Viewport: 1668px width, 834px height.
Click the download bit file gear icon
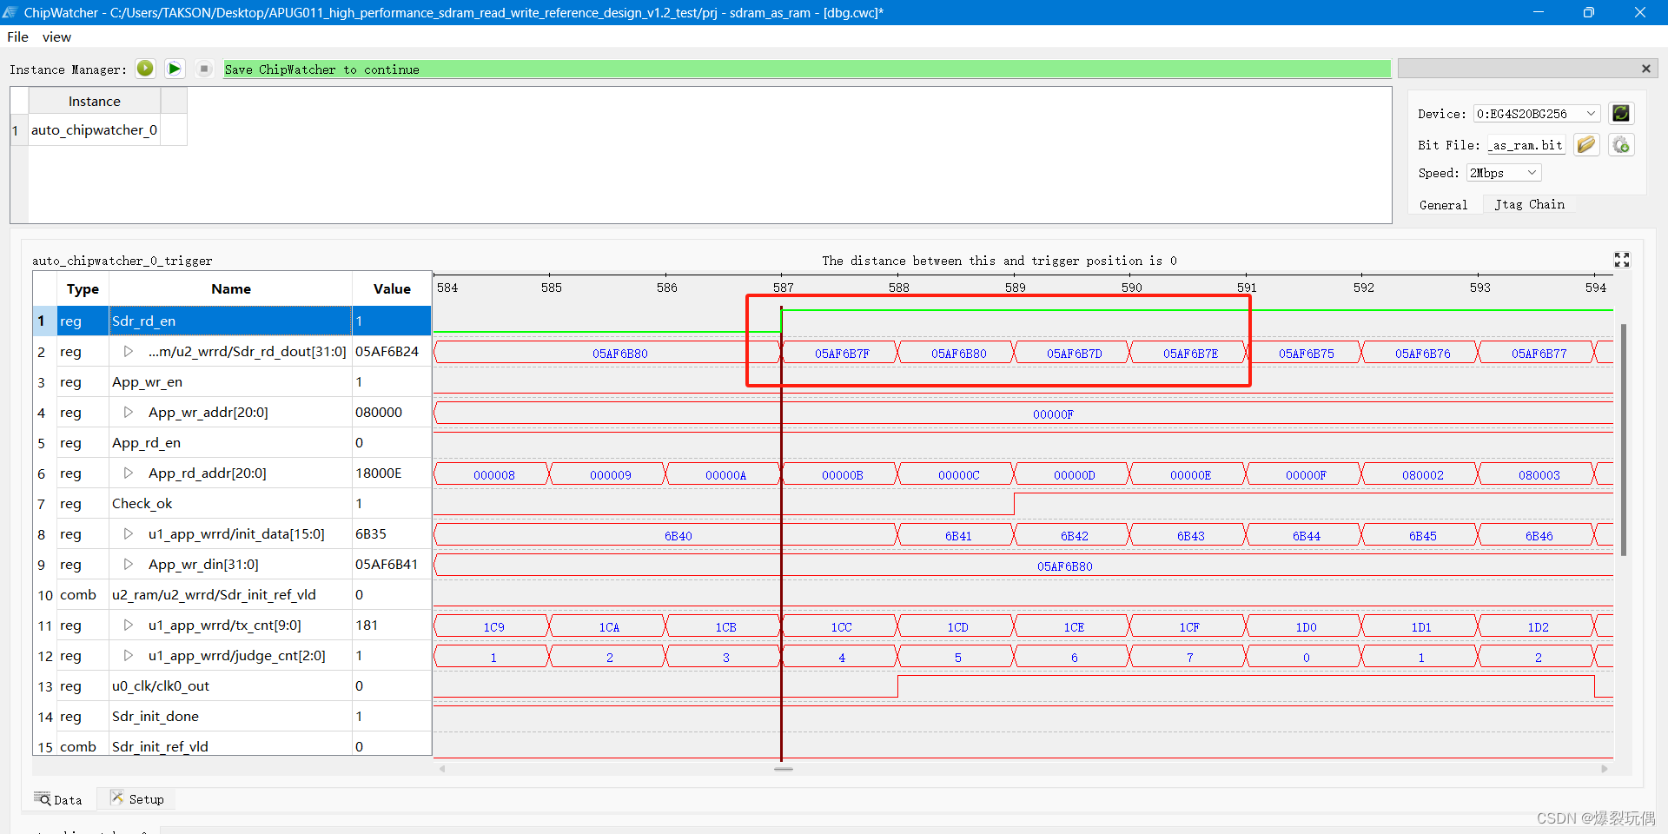point(1621,144)
